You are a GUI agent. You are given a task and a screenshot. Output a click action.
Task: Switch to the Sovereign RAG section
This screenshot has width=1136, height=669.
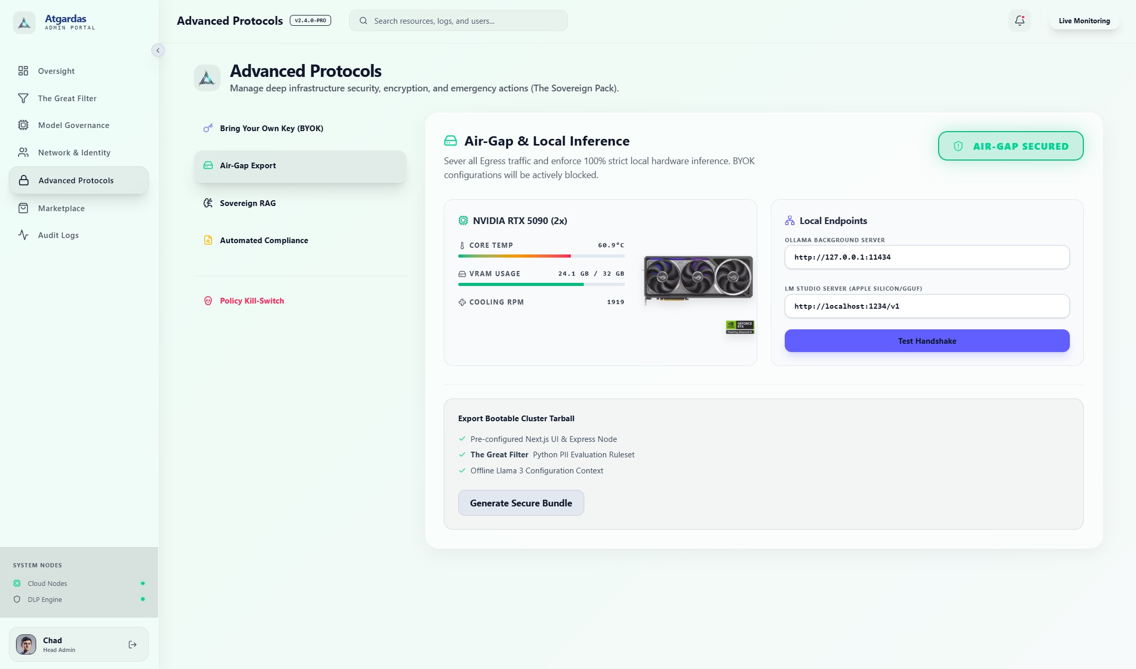pyautogui.click(x=248, y=203)
